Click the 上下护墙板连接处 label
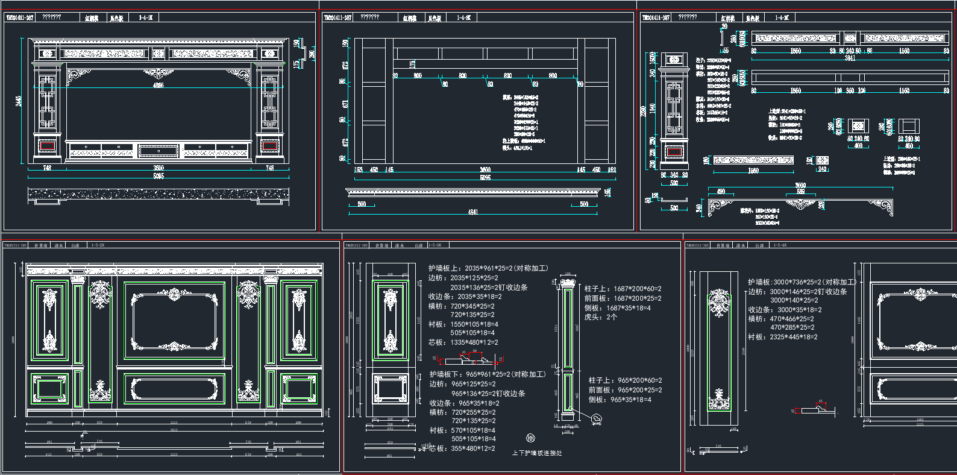Image resolution: width=957 pixels, height=475 pixels. 537,453
